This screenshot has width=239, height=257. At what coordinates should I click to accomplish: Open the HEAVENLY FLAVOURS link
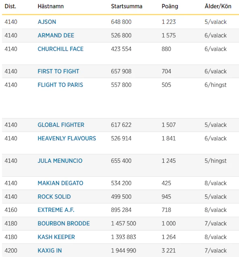[67, 139]
